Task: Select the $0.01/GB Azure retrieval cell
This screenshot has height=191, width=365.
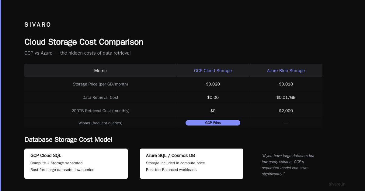Action: pos(286,97)
